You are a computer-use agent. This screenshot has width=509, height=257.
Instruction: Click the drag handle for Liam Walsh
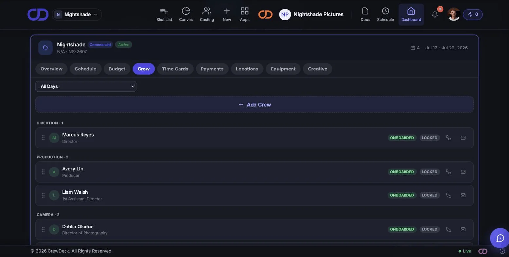[43, 195]
